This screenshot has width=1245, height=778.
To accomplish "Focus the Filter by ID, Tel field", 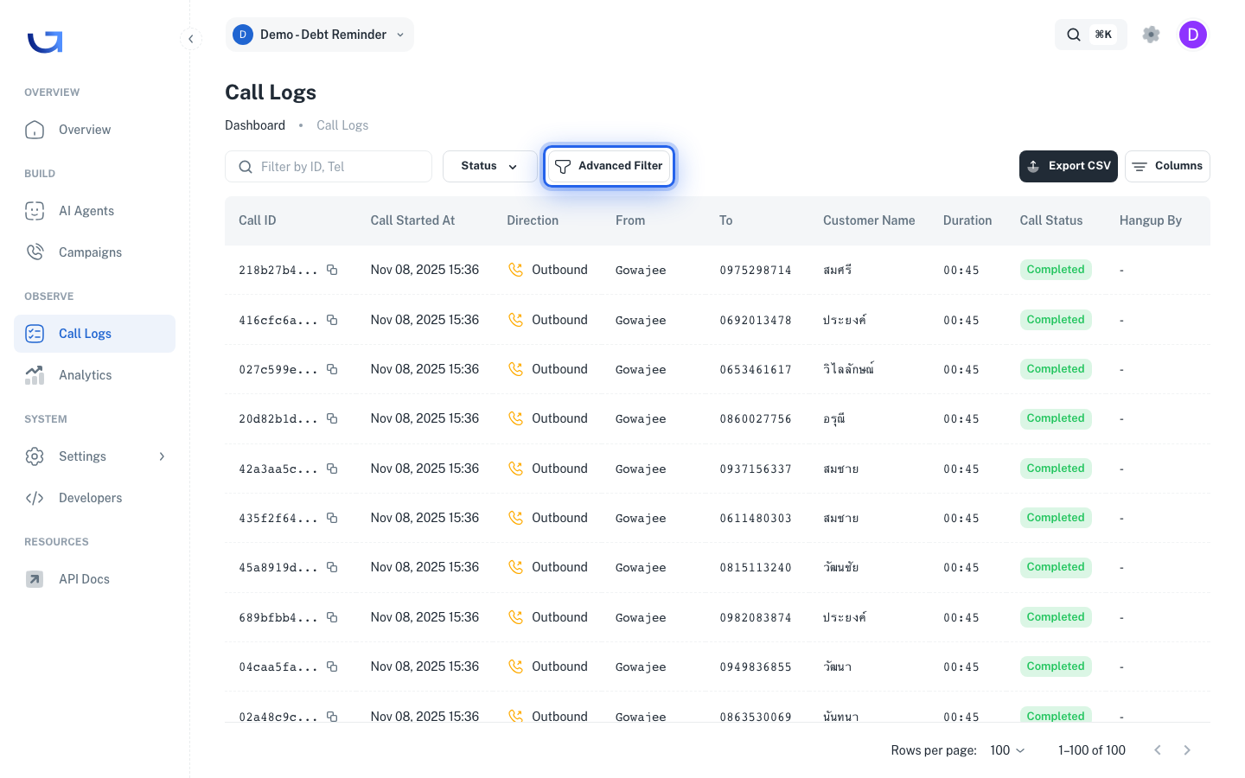I will 329,166.
